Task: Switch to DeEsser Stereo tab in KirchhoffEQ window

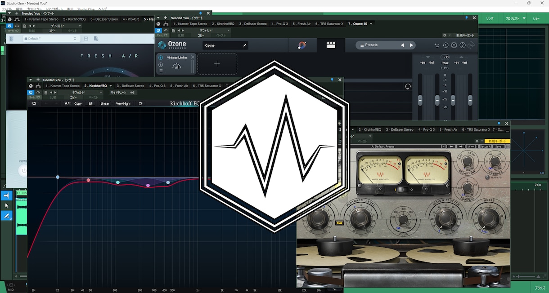Action: [130, 86]
